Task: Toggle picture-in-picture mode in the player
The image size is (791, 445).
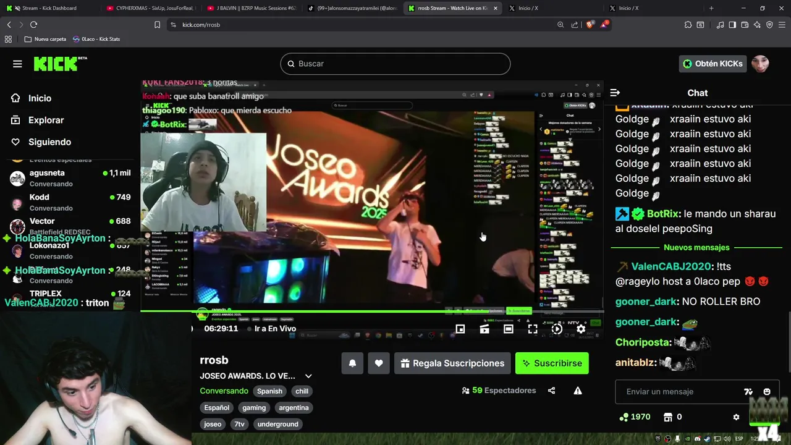Action: point(460,329)
